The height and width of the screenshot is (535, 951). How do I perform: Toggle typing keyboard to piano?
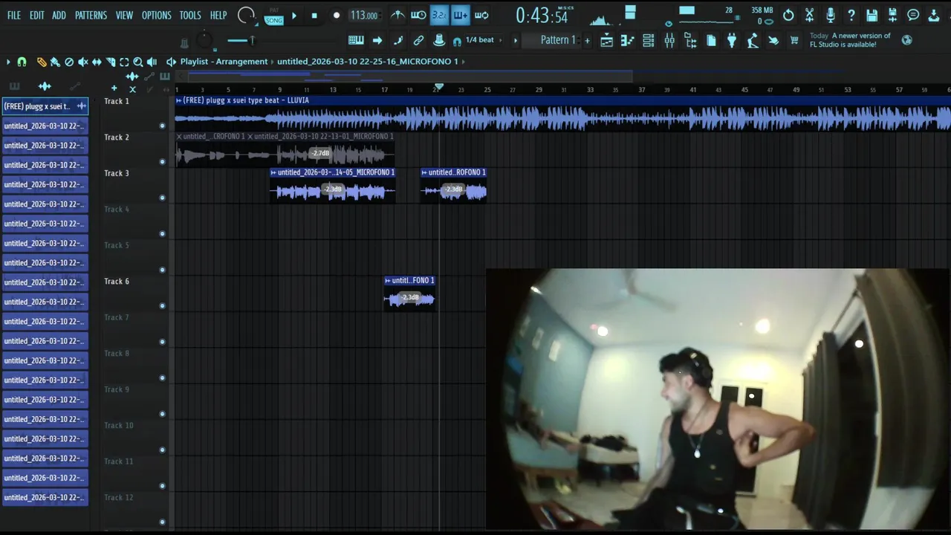pos(356,40)
